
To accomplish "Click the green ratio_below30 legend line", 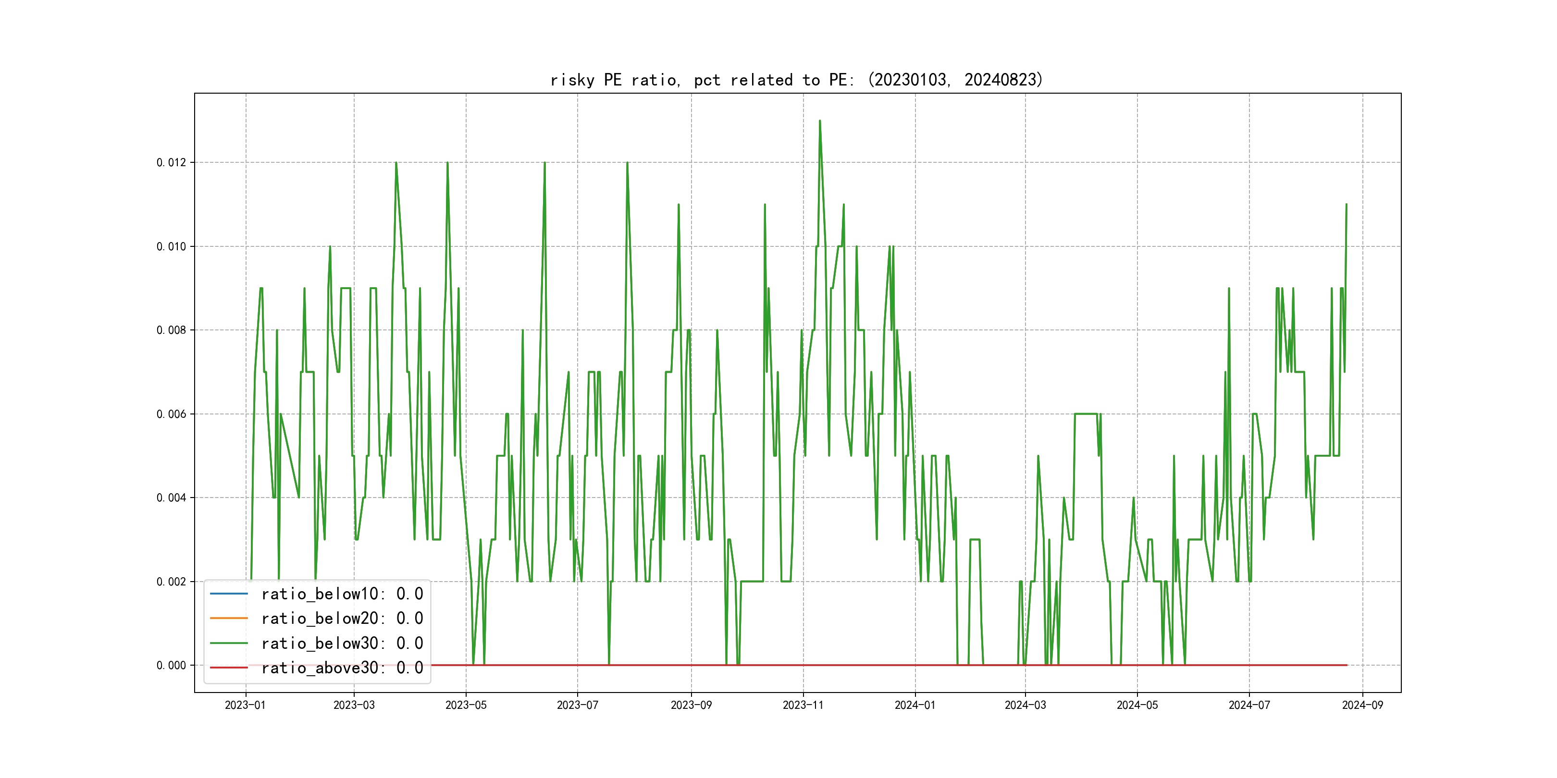I will pos(228,644).
